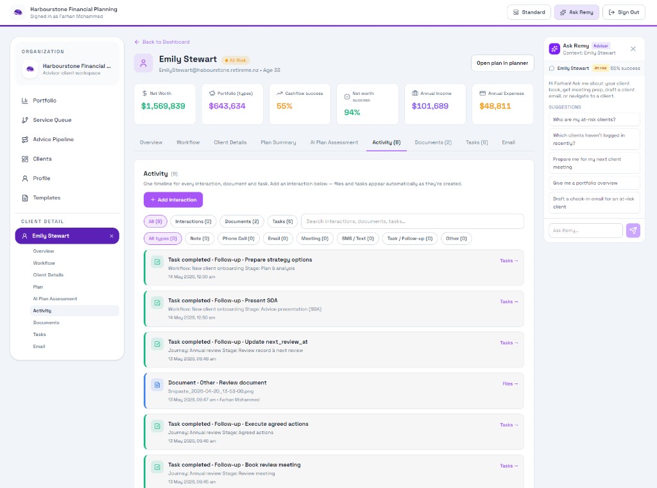Click the Portfolio piggy bank icon

click(x=212, y=94)
